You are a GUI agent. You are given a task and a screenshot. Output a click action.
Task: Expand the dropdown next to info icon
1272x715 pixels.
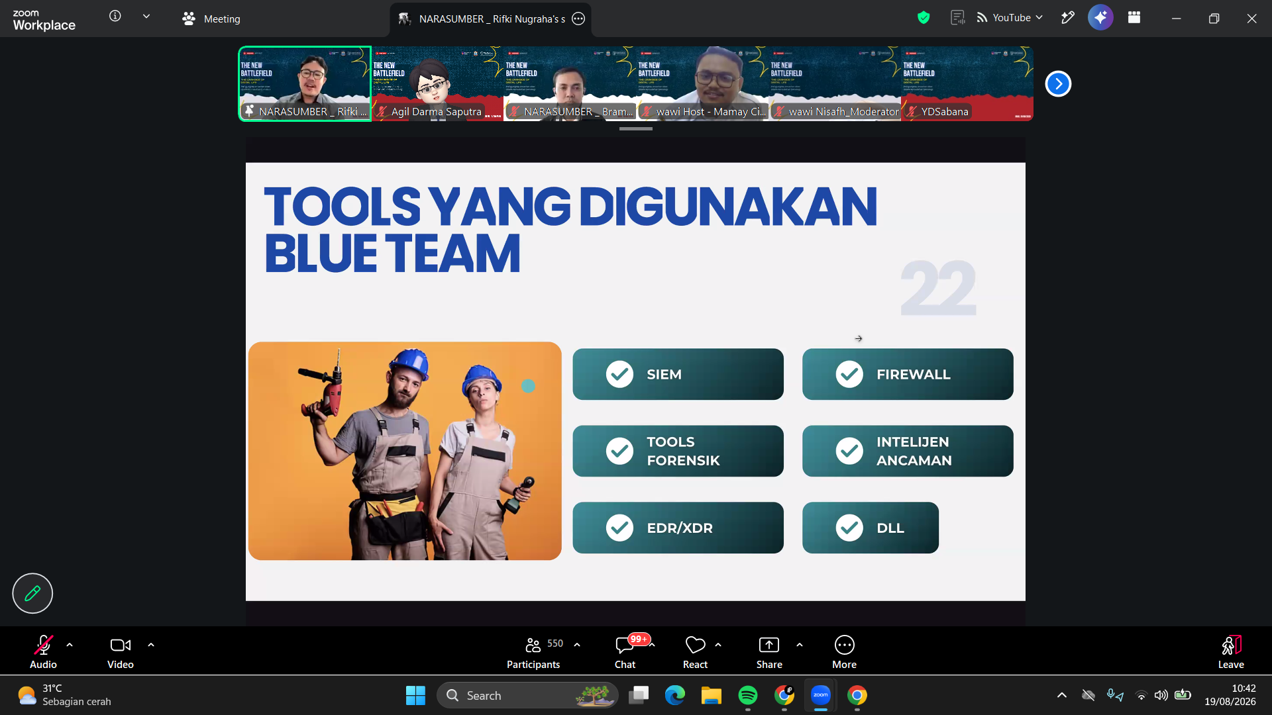pos(146,16)
